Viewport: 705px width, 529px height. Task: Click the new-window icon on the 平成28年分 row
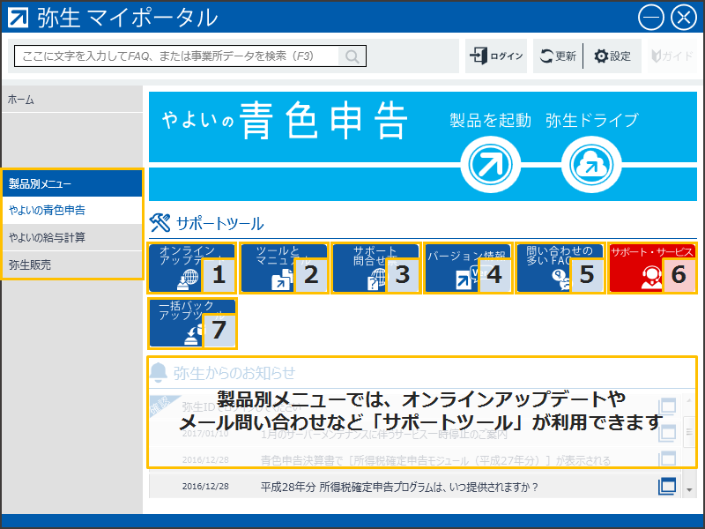(x=667, y=487)
